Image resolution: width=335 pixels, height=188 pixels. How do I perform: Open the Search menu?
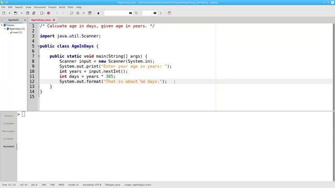(x=19, y=7)
